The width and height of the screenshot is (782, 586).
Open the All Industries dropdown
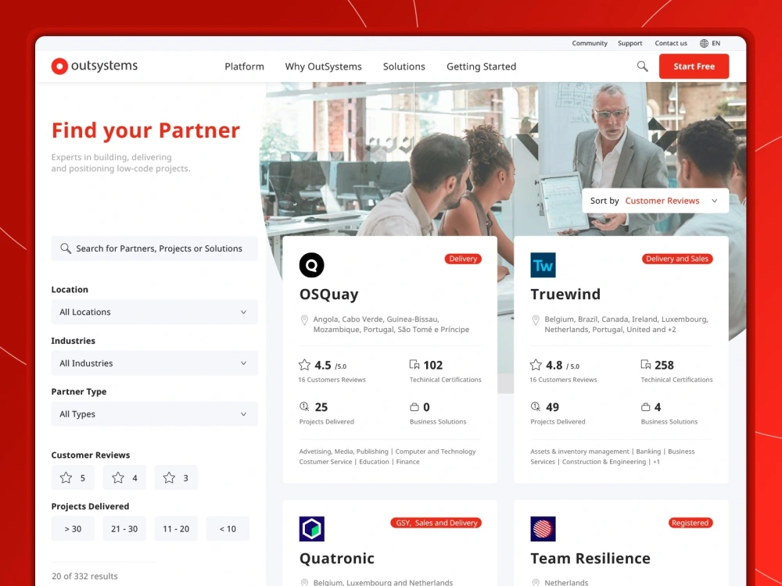click(155, 363)
